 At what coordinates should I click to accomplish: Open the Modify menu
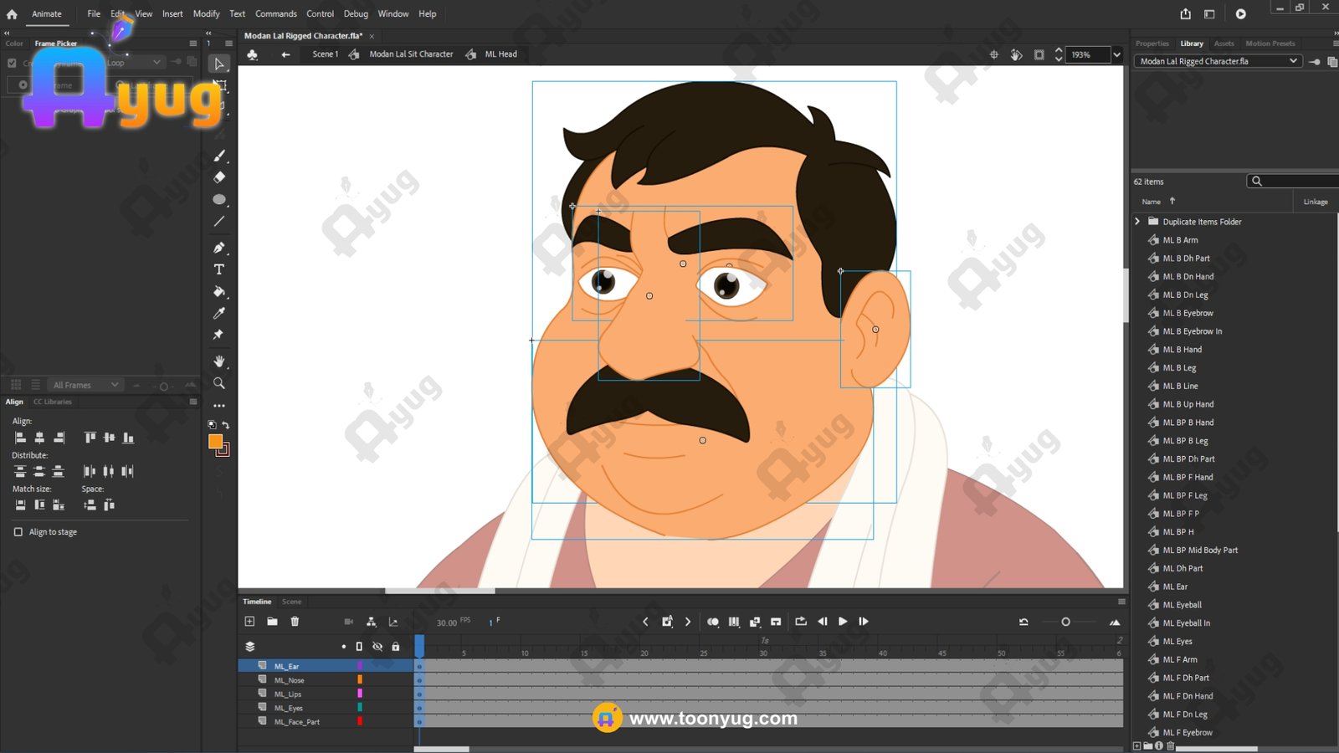[206, 13]
